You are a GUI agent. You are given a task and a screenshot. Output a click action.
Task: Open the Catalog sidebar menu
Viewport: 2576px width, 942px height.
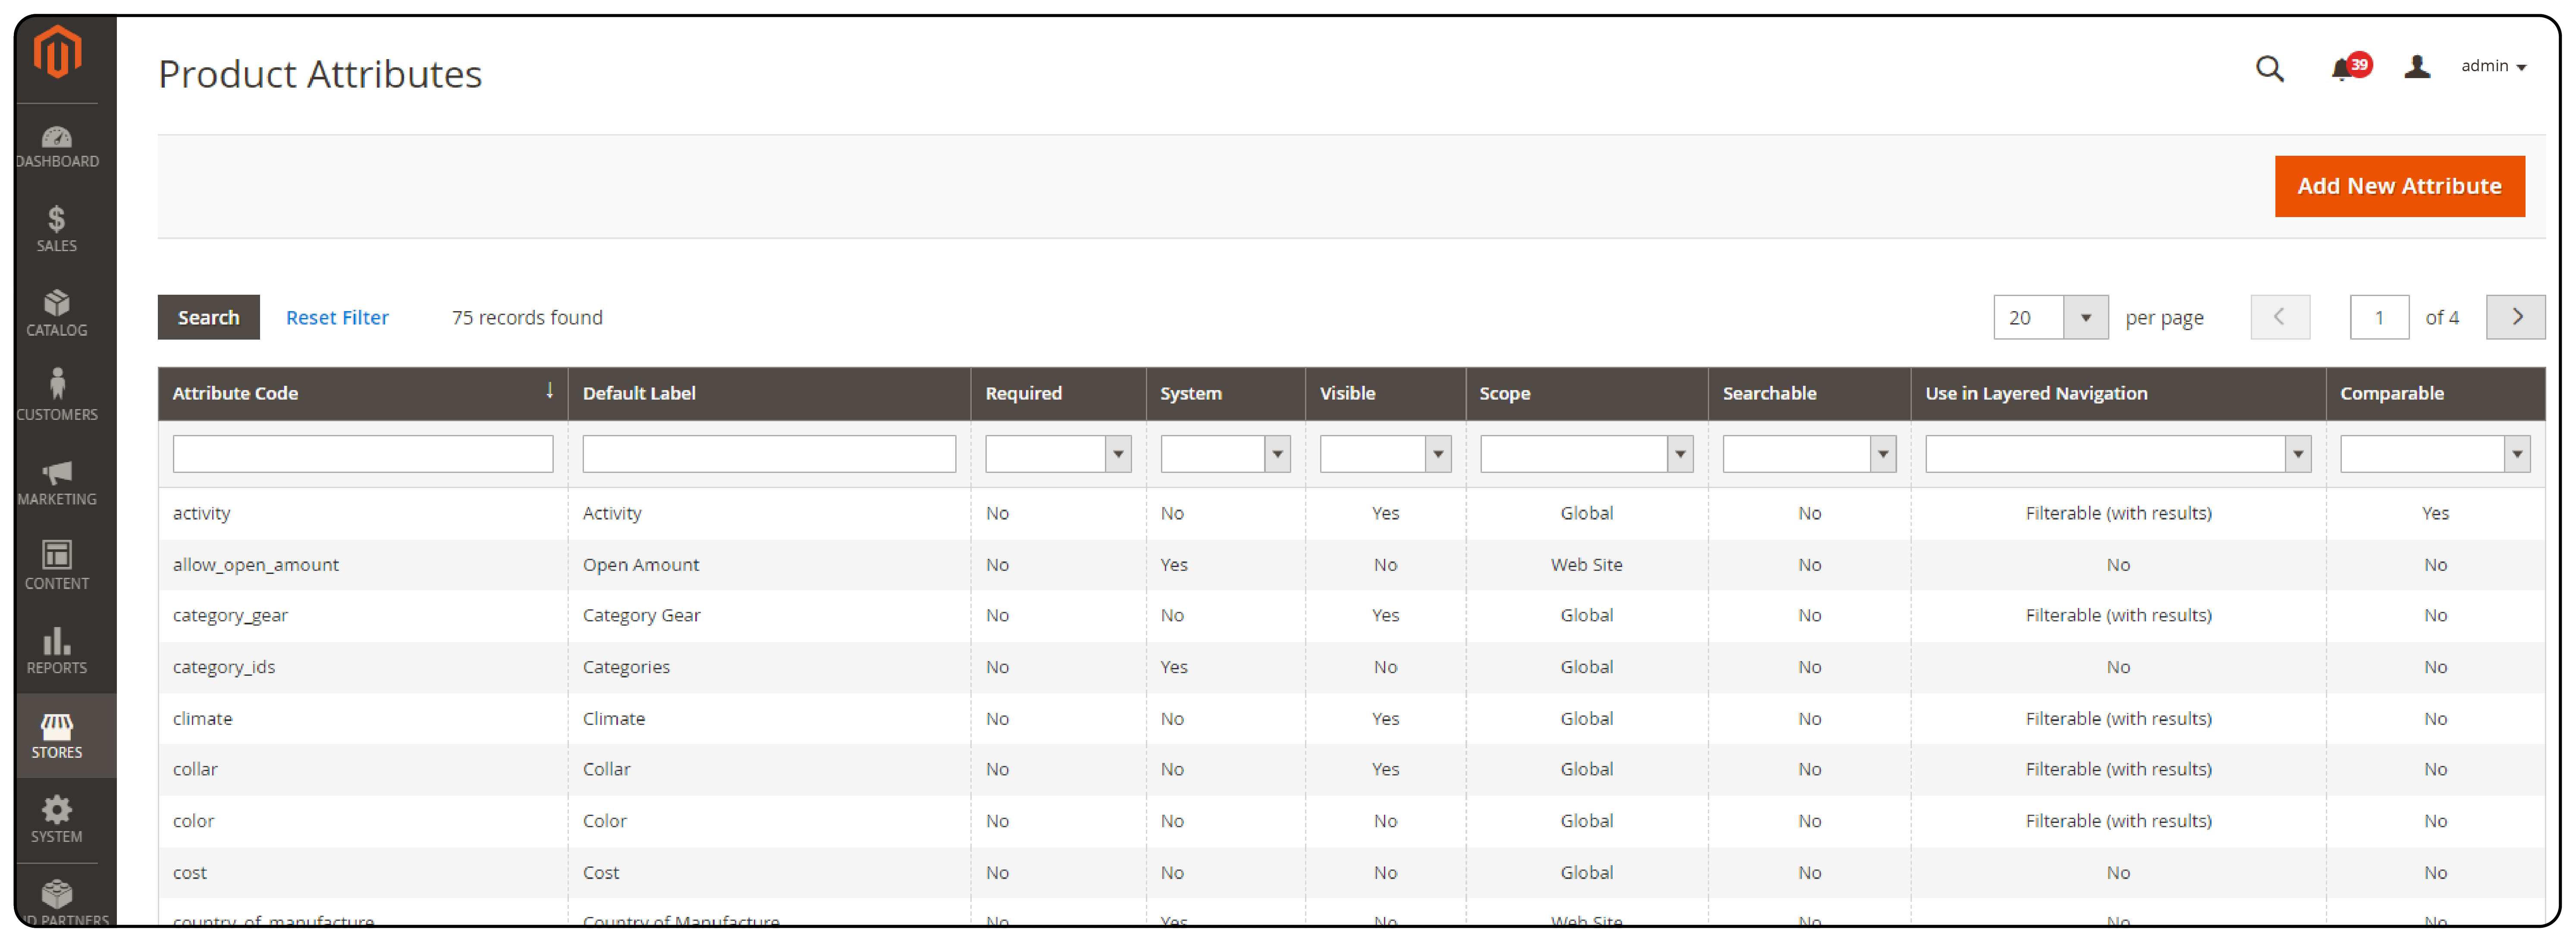57,313
